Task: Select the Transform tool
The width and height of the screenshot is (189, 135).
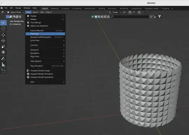Action: tap(3, 52)
